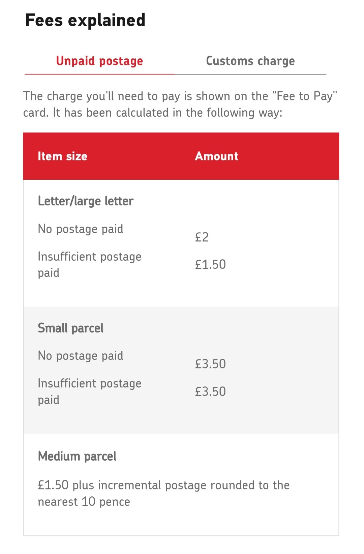
Task: Click Letter No postage paid label
Action: 81,229
